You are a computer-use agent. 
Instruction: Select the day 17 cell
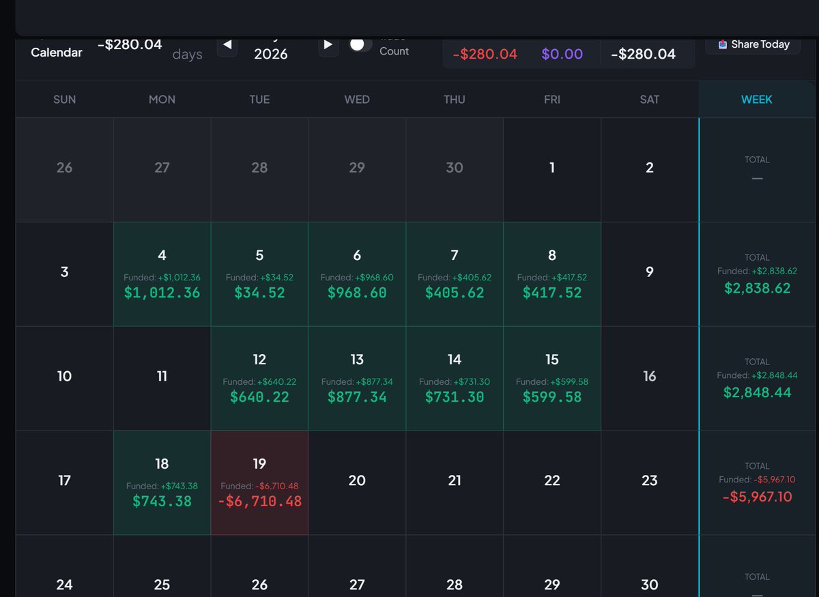point(64,483)
